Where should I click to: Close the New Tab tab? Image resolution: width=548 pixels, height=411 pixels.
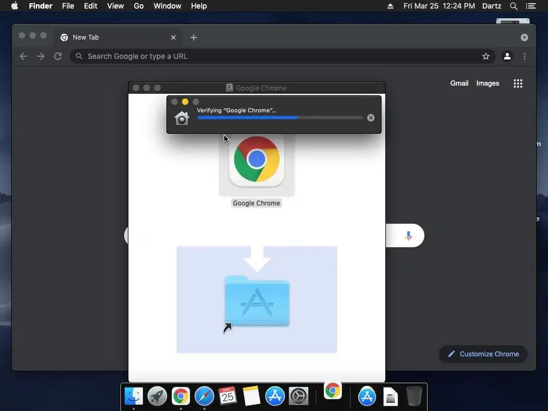point(173,37)
